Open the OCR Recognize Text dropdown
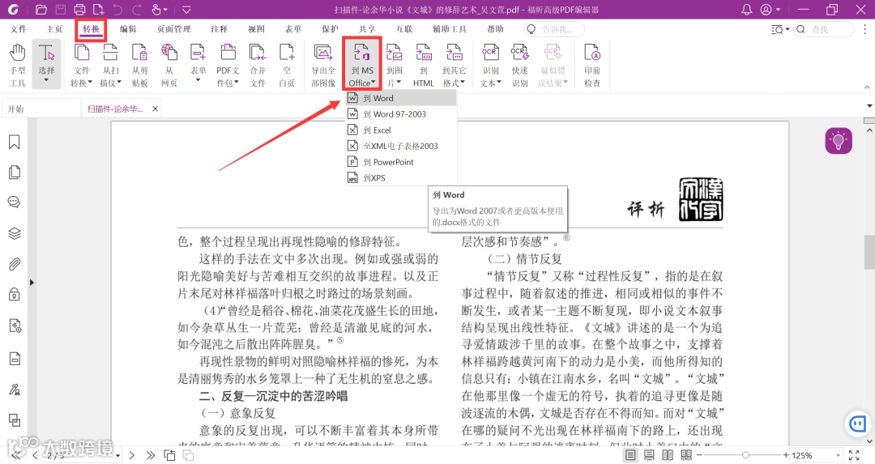Image resolution: width=875 pixels, height=464 pixels. pos(490,65)
